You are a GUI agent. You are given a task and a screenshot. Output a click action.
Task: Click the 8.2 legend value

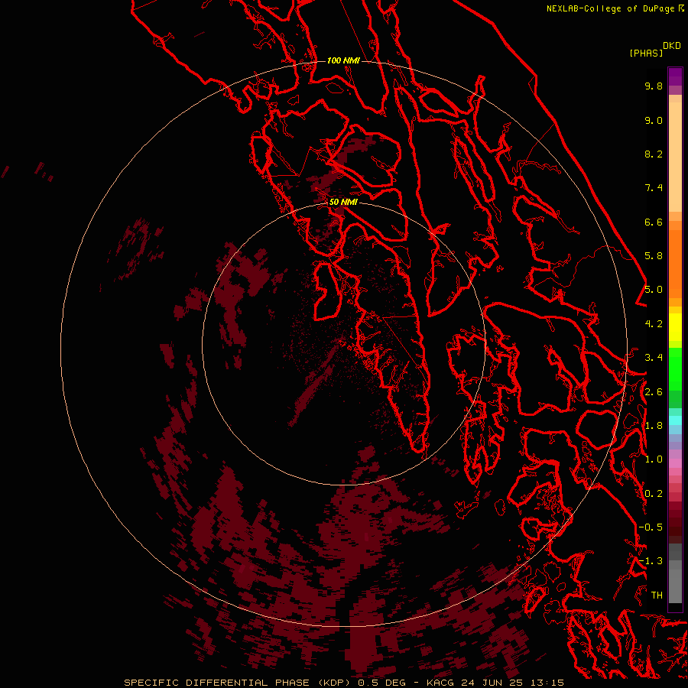click(654, 154)
